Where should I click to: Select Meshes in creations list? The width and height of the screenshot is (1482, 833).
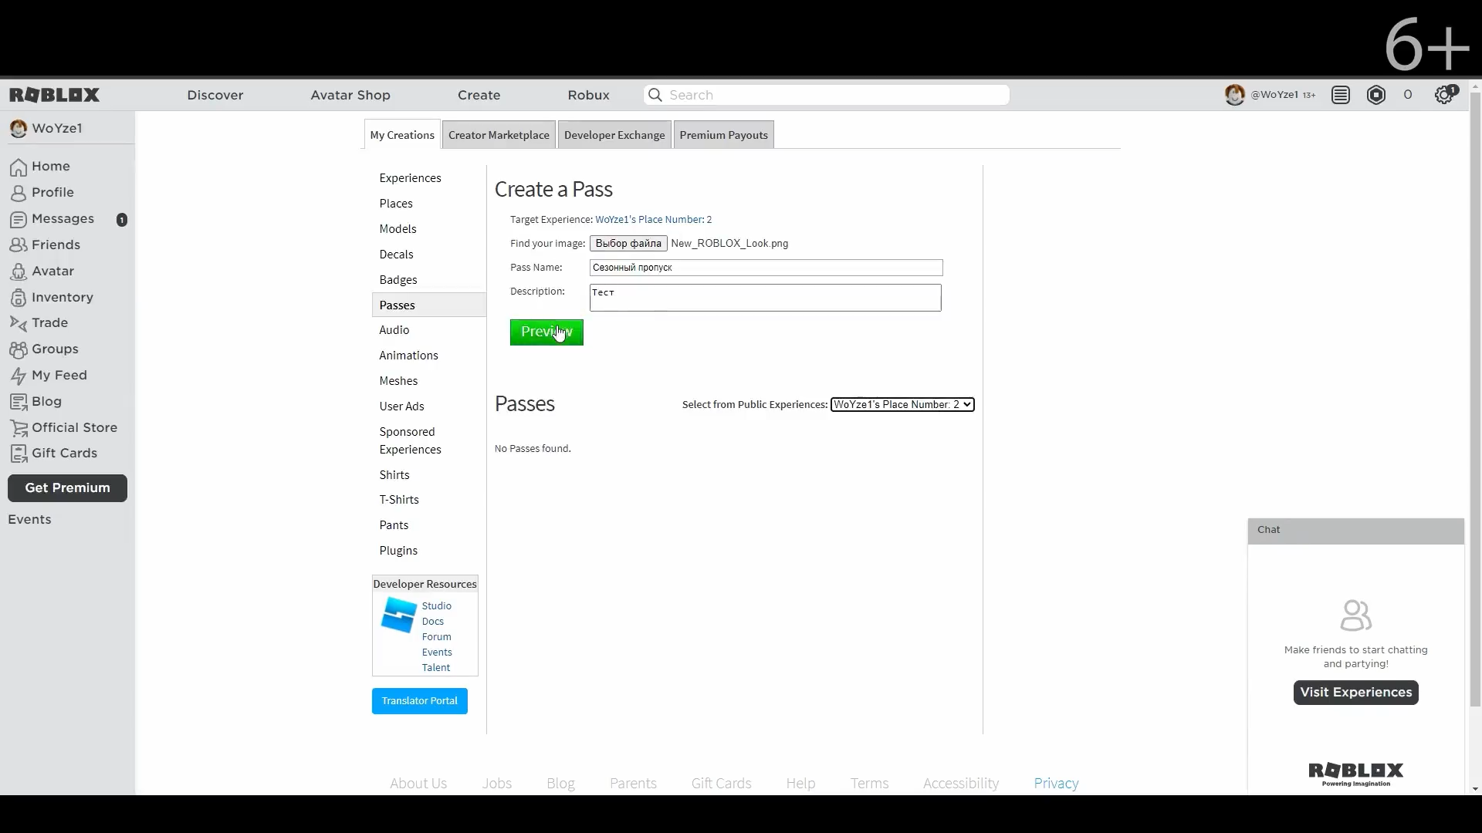pos(398,381)
